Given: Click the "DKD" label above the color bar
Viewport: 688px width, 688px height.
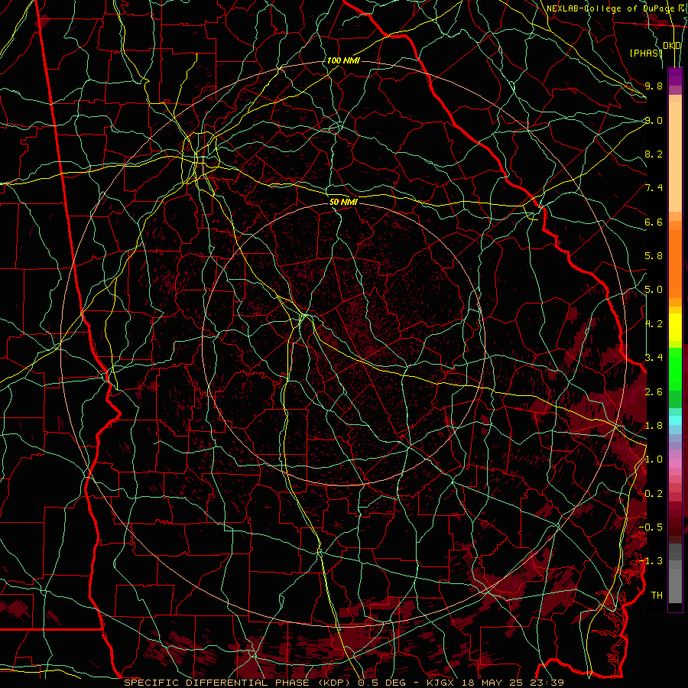Looking at the screenshot, I should pos(672,46).
